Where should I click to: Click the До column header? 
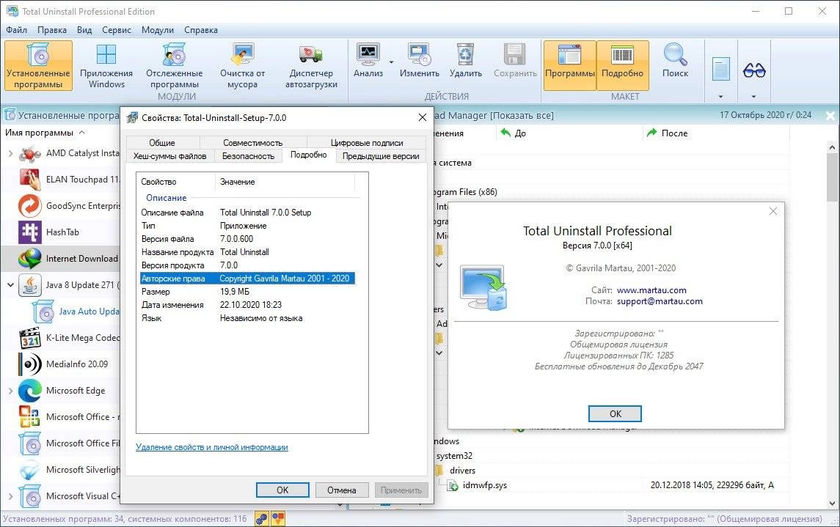[x=519, y=133]
